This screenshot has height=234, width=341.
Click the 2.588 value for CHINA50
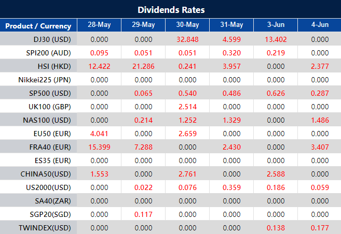click(x=275, y=173)
